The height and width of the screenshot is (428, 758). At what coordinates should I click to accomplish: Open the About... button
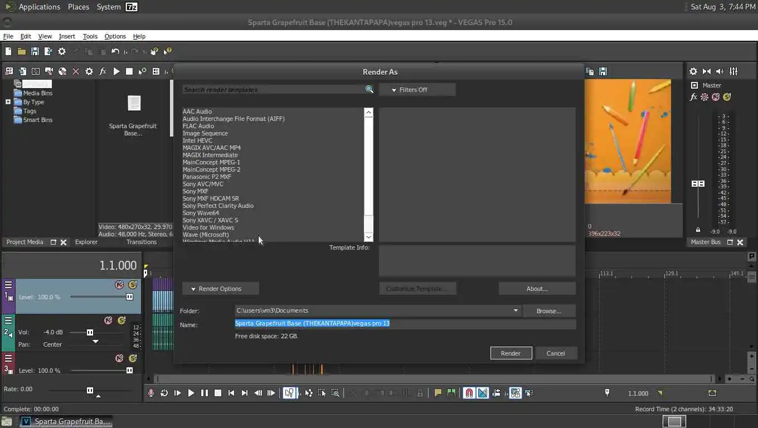pos(537,289)
